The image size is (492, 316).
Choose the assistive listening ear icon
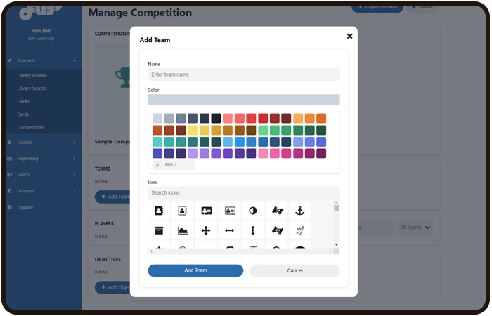300,231
